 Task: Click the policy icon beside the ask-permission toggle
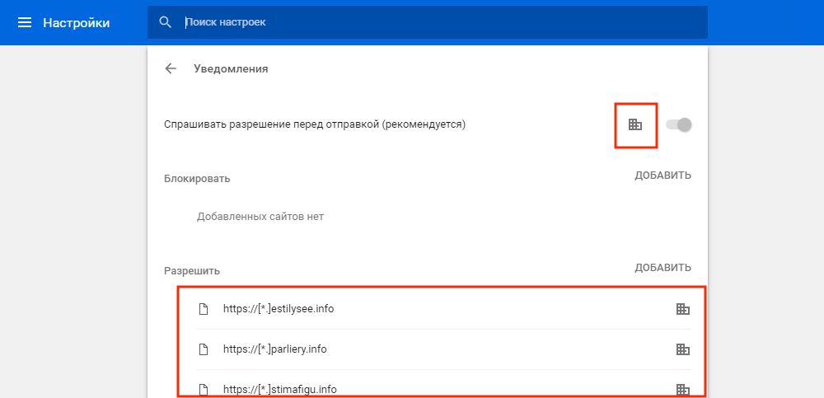click(635, 124)
